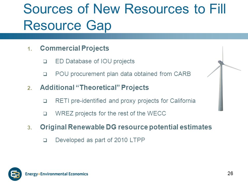248x186 pixels.
Task: Click the "Energy+Environmental Economics" logo text
Action: coord(57,174)
